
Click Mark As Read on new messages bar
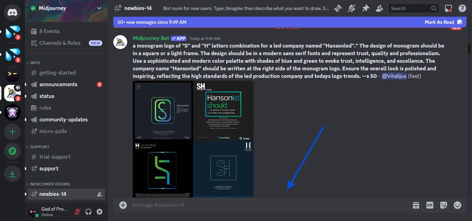coord(440,22)
